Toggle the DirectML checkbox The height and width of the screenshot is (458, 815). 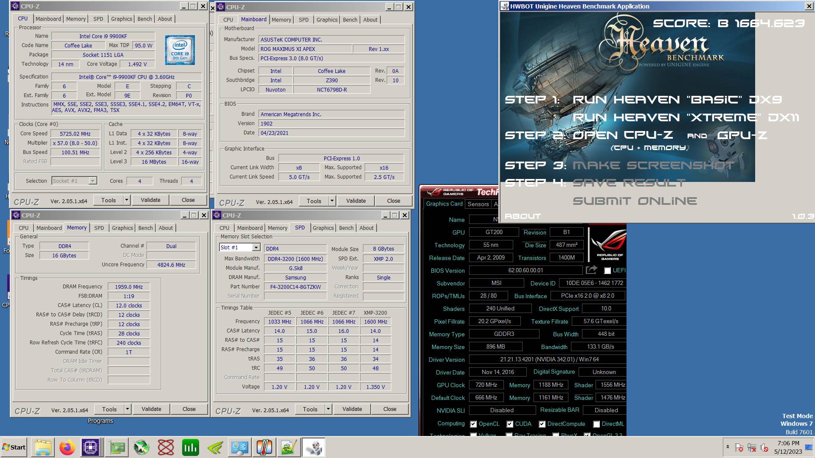coord(596,424)
